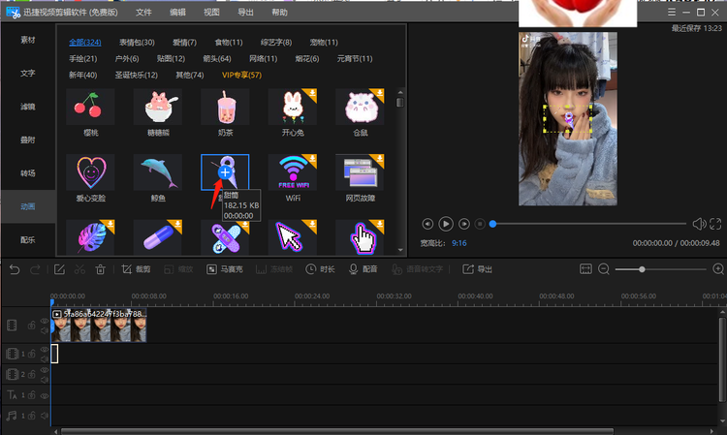
Task: Select the 鲸鱼 dolphin animation
Action: coord(158,172)
